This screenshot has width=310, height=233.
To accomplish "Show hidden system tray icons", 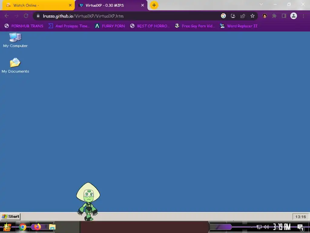I will (252, 227).
